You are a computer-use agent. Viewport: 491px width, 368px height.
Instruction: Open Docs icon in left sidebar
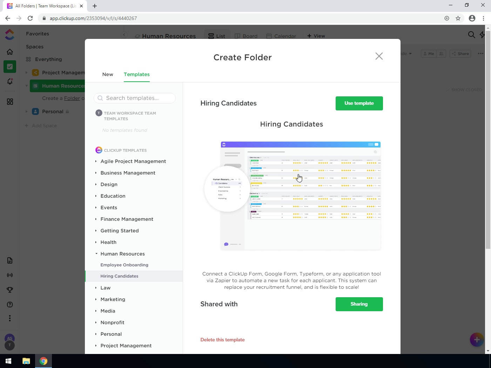coord(10,260)
